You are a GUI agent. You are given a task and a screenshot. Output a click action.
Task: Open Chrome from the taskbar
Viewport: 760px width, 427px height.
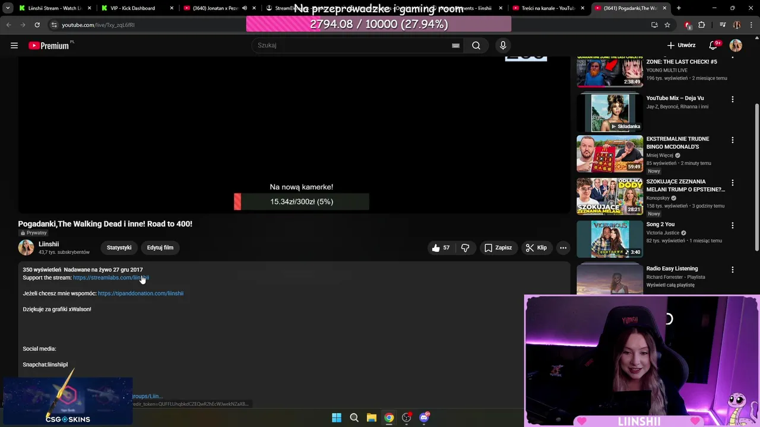pyautogui.click(x=389, y=418)
